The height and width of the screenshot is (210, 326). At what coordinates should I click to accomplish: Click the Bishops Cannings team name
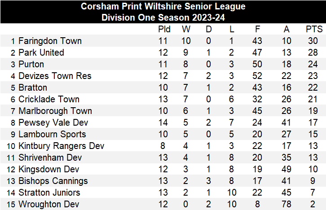(x=53, y=181)
